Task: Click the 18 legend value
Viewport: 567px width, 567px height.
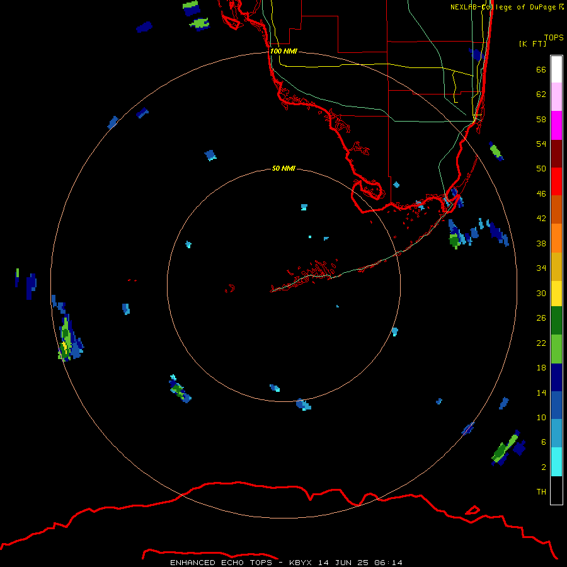Action: click(x=541, y=368)
